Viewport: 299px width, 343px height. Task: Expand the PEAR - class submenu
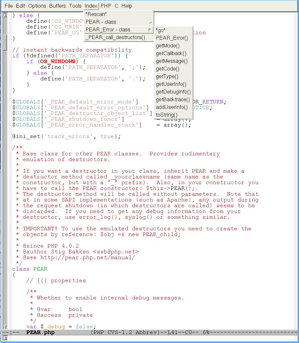click(119, 22)
